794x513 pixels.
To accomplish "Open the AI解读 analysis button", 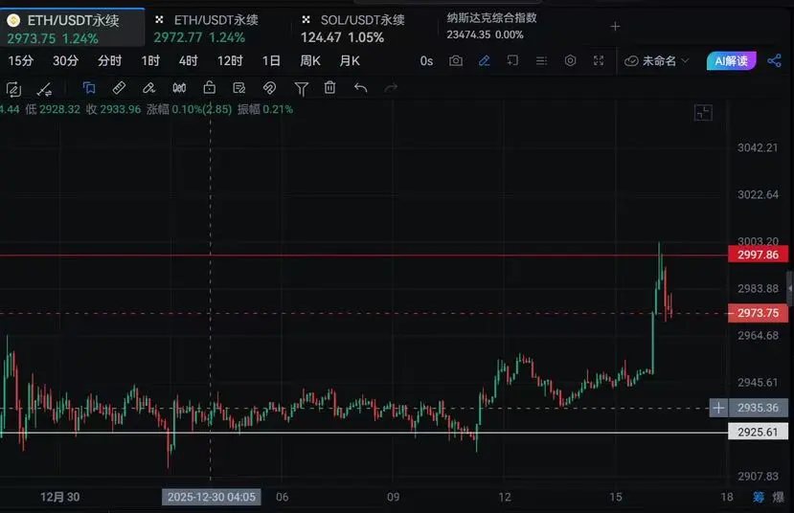I will (x=731, y=60).
